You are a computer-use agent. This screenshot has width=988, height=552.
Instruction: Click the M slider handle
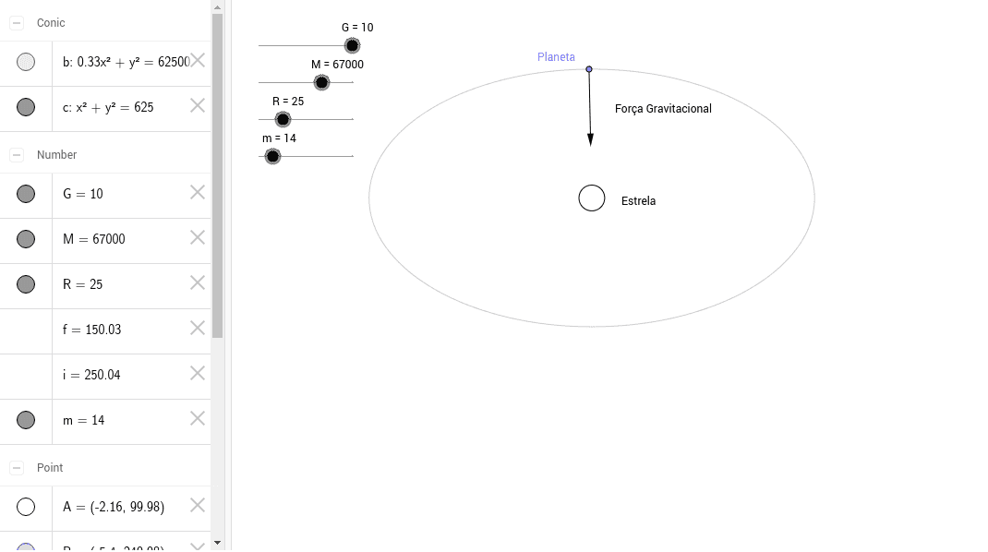point(322,82)
